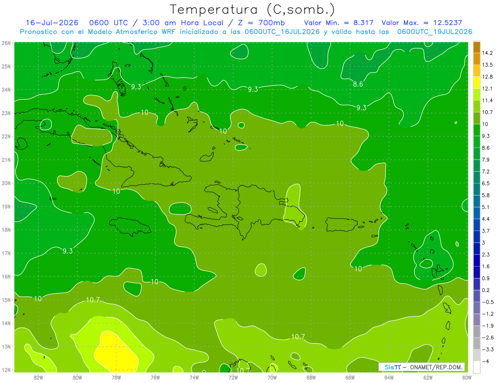496x383 pixels.
Task: Click the '3.7' color legend value
Action: pos(486,231)
